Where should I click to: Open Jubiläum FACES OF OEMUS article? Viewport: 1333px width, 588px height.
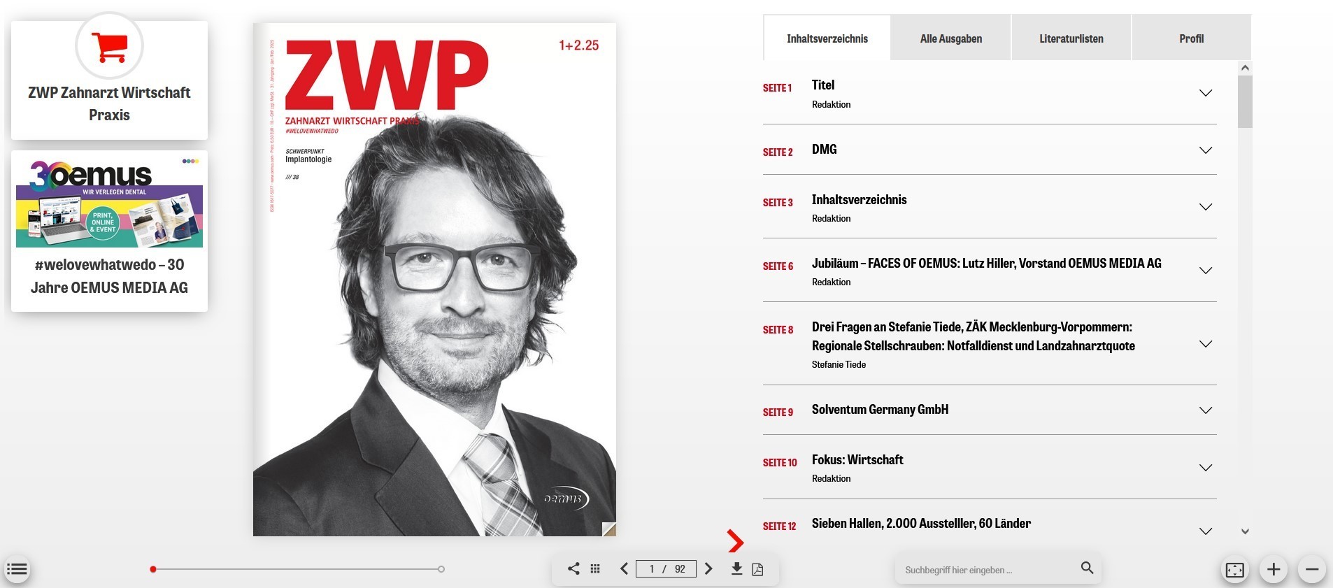(x=986, y=263)
